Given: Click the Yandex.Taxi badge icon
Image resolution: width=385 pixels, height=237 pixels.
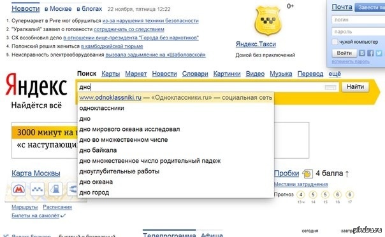Looking at the screenshot, I should tap(268, 21).
